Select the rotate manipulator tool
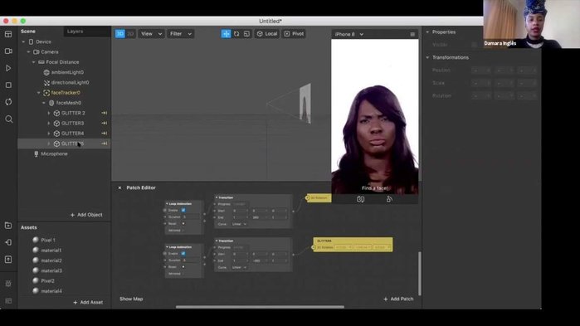This screenshot has height=326, width=580. click(x=236, y=34)
